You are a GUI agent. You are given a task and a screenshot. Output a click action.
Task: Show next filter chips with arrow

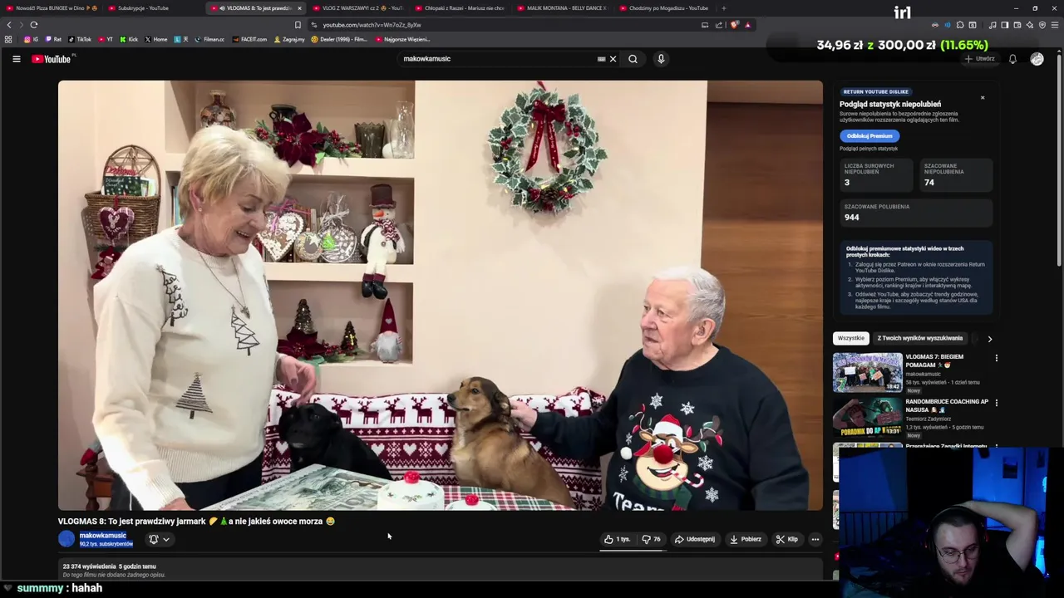(x=989, y=339)
